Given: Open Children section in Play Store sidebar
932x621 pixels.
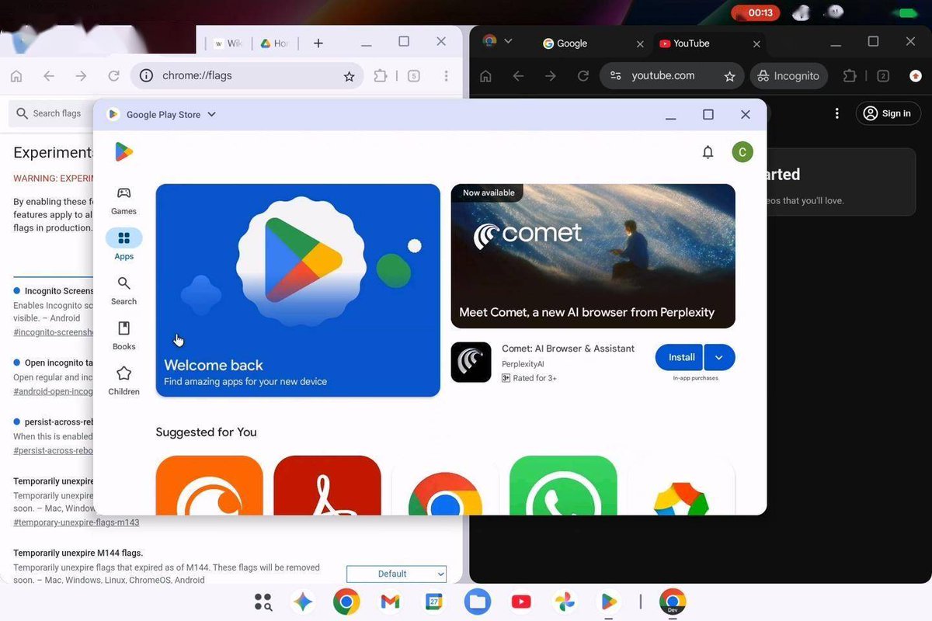Looking at the screenshot, I should click(x=123, y=380).
